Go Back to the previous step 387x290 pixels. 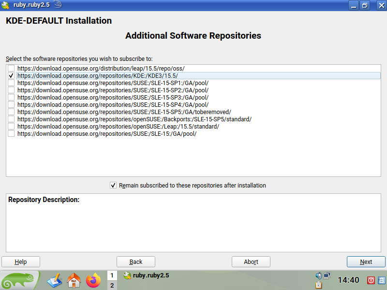tap(136, 261)
